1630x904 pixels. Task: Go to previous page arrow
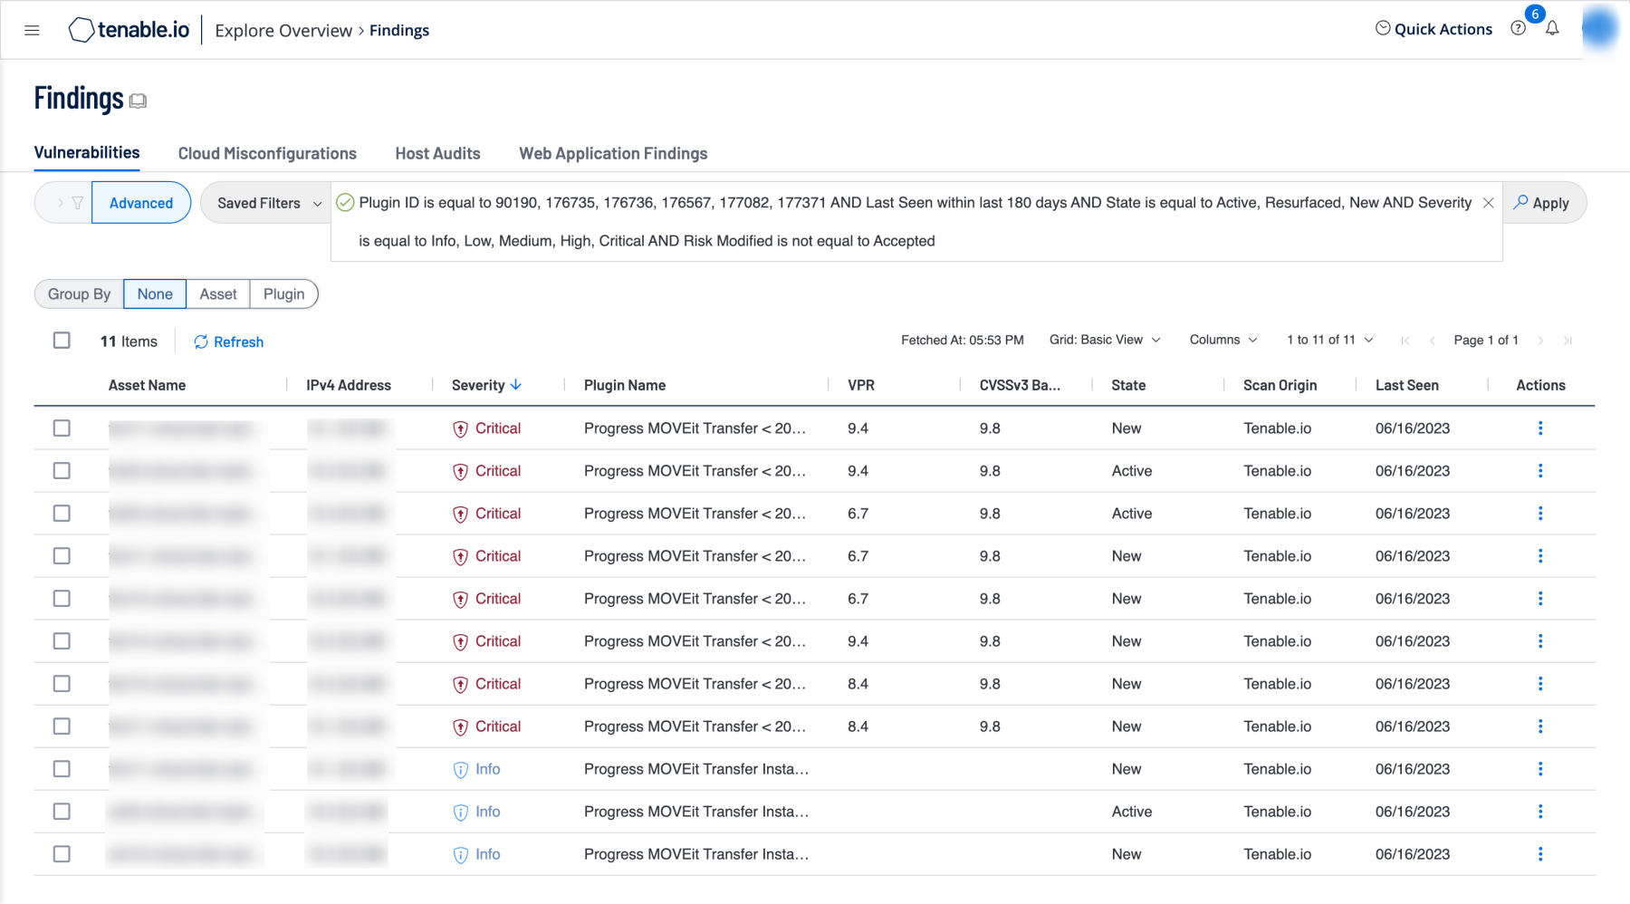click(x=1432, y=341)
